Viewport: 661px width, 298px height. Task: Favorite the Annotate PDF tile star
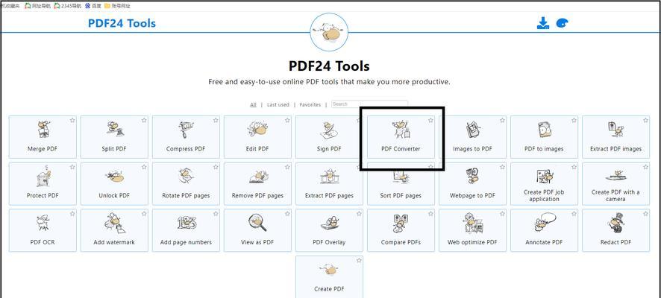coord(574,214)
